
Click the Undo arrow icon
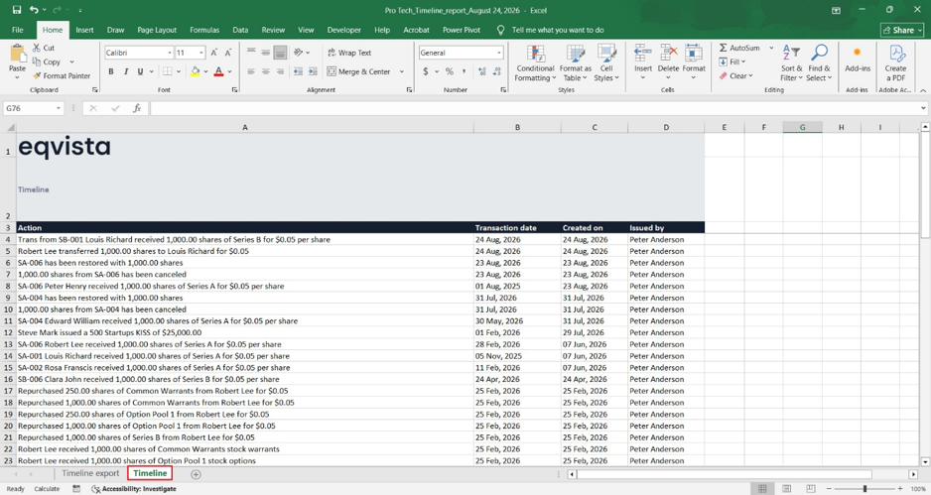pos(34,10)
